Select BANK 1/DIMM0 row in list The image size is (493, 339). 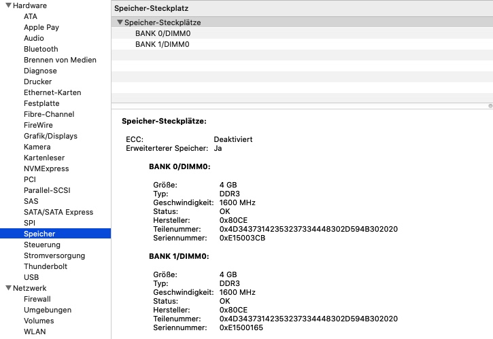[162, 44]
